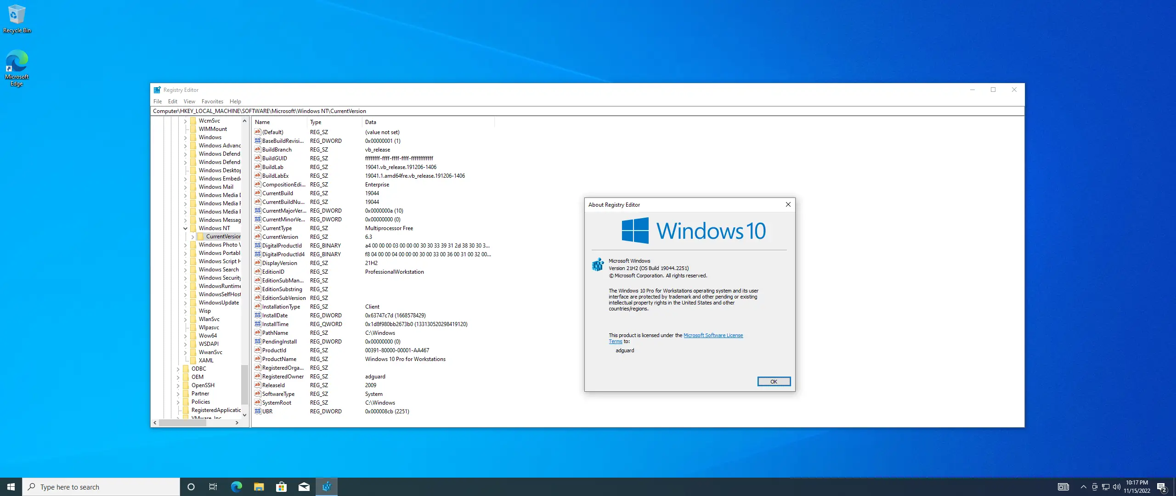Open the Favorites menu
Viewport: 1176px width, 496px height.
click(x=212, y=101)
